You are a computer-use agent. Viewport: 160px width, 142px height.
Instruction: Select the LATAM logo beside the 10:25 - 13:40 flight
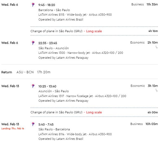[x=33, y=86]
